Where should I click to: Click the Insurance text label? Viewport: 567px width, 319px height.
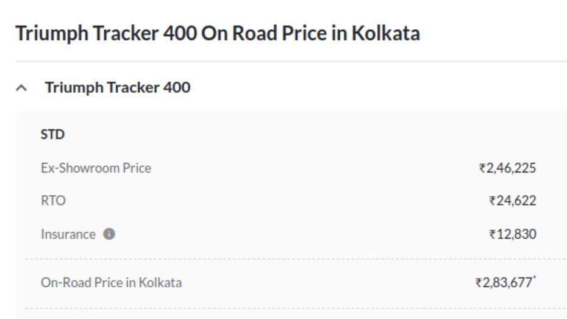[x=68, y=234]
